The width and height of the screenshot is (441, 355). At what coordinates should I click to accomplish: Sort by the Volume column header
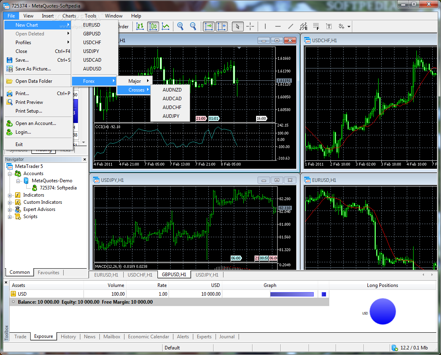point(105,285)
